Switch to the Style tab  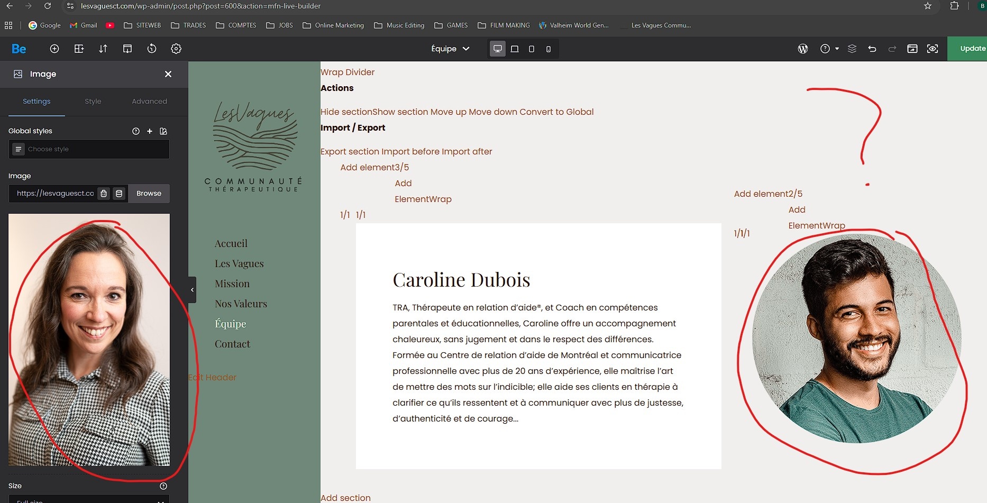(93, 101)
